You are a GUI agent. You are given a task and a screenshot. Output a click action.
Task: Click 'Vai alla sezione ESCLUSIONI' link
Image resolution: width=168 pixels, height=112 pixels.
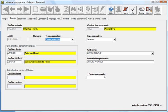click(147, 105)
